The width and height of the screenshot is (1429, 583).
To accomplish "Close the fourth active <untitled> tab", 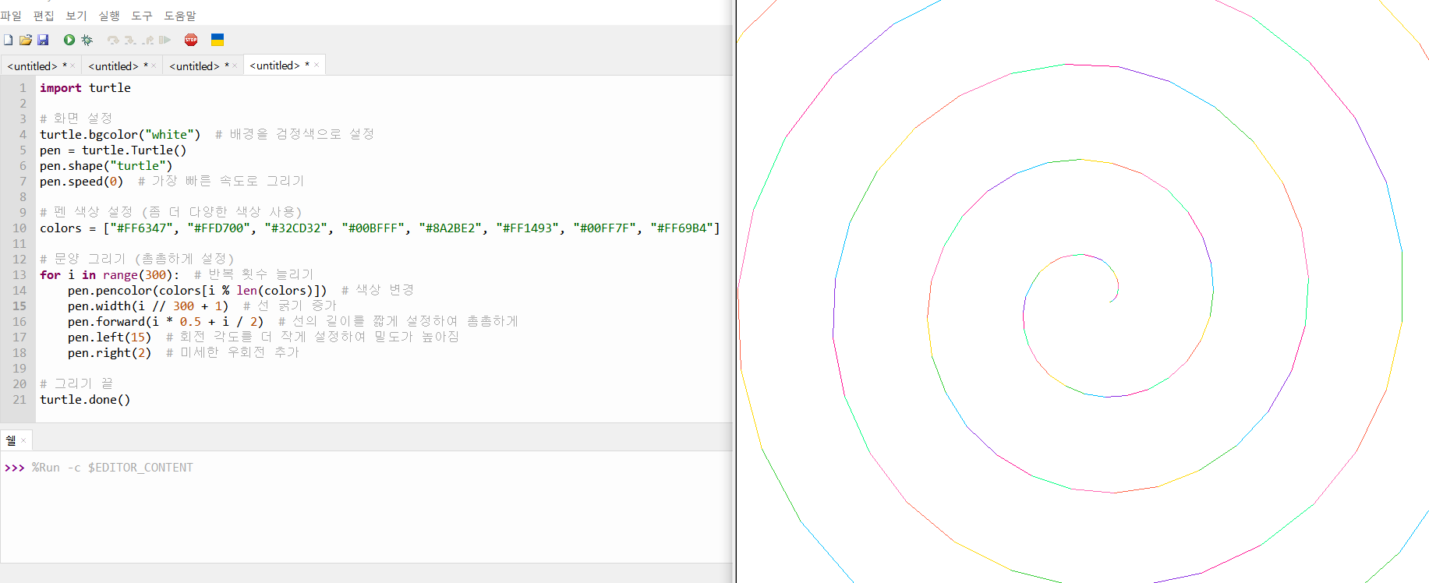I will (x=317, y=65).
